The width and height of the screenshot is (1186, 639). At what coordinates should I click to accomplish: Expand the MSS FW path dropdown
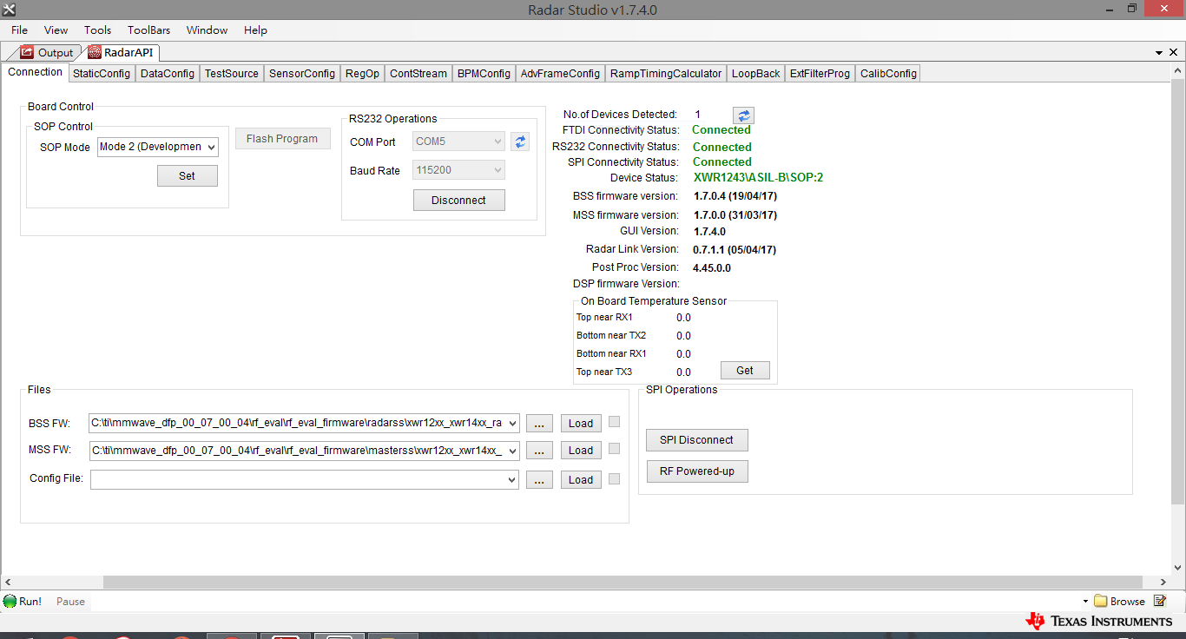click(511, 451)
